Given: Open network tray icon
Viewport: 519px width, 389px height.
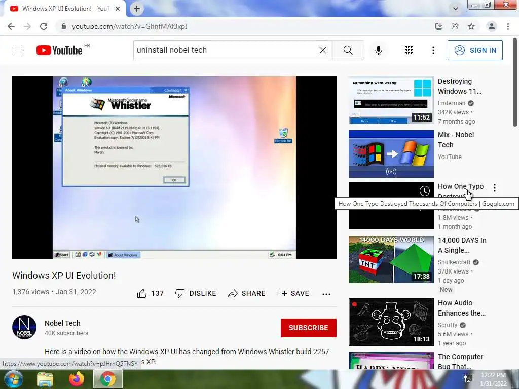Looking at the screenshot, I should click(468, 379).
